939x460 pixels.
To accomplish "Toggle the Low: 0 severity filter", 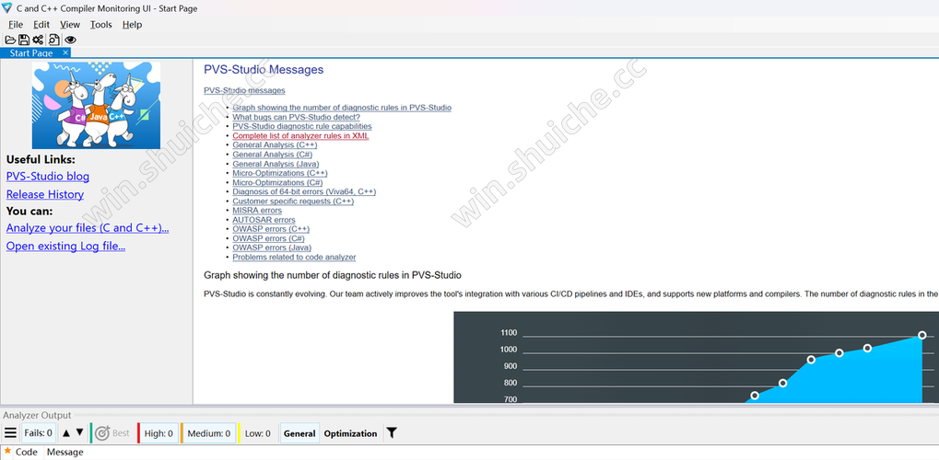I will click(x=257, y=433).
